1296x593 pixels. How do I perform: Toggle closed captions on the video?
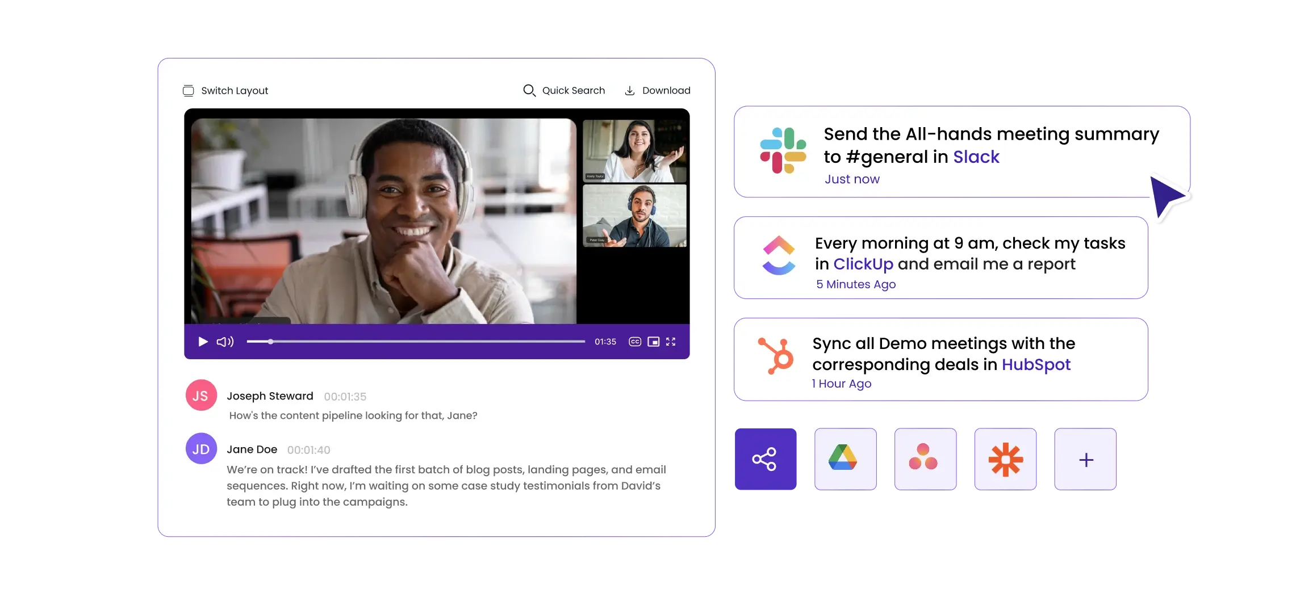click(635, 342)
